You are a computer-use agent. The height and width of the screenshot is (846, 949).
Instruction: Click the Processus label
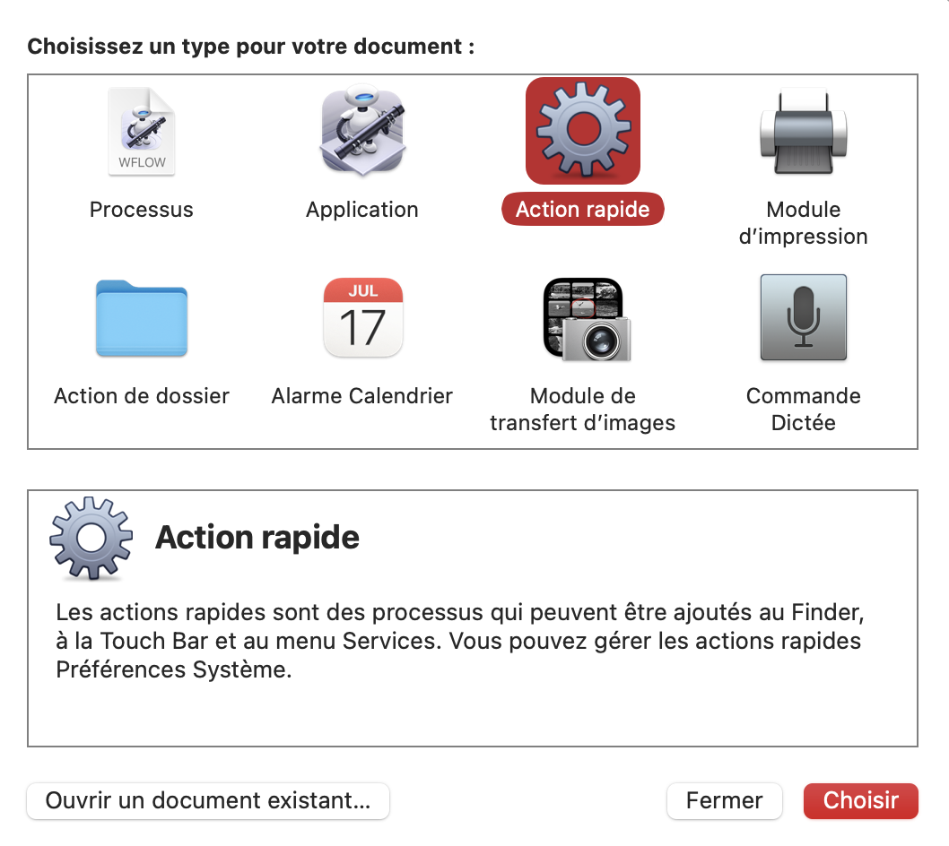pos(142,210)
